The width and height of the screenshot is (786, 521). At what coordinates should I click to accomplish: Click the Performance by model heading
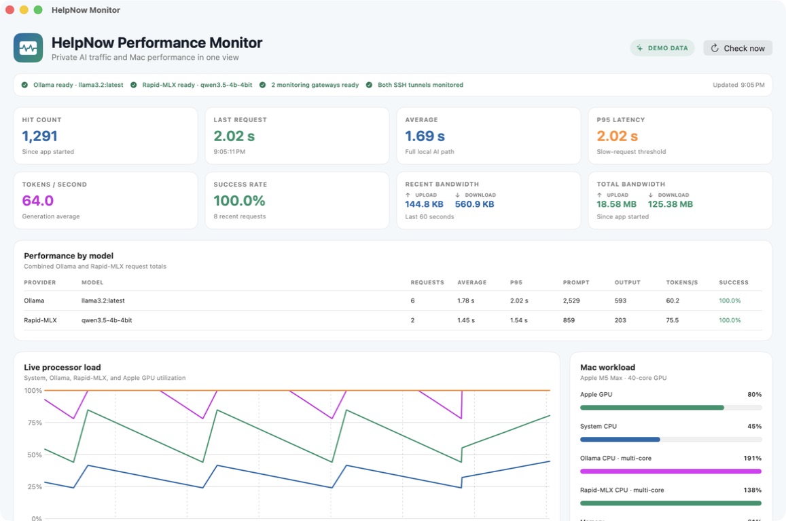click(69, 256)
